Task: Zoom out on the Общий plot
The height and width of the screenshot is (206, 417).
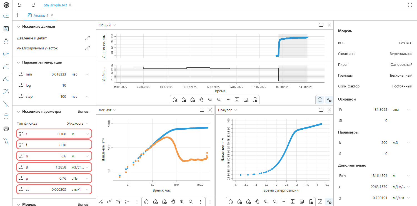Action: click(x=219, y=100)
